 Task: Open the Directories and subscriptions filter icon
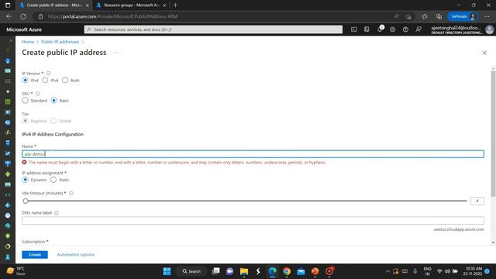[x=367, y=29]
